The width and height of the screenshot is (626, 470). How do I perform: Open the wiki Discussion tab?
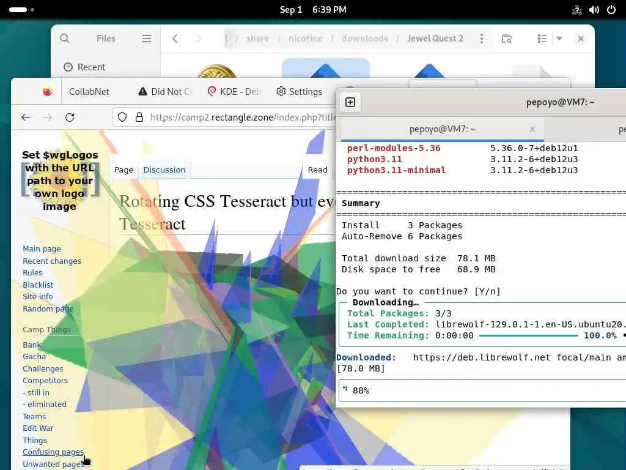(x=164, y=170)
